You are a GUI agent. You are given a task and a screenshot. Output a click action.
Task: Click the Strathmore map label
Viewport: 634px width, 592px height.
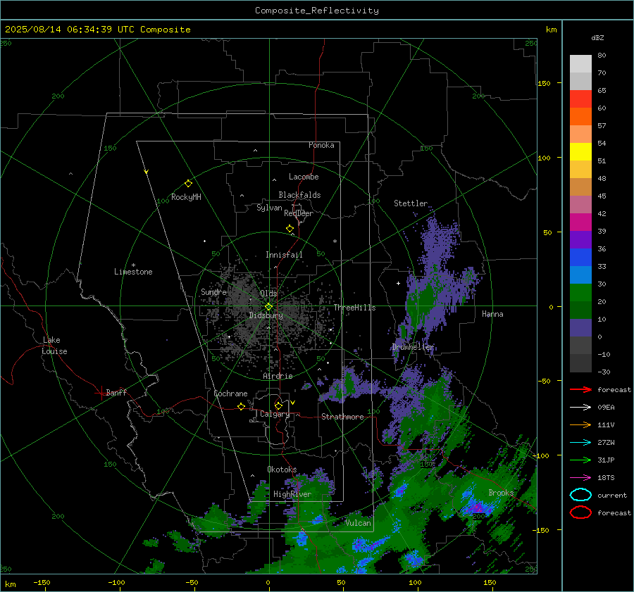(x=342, y=417)
